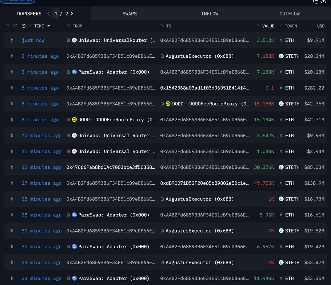Click ParaSwap logo in the $33.35M row
The image size is (331, 285).
click(74, 278)
